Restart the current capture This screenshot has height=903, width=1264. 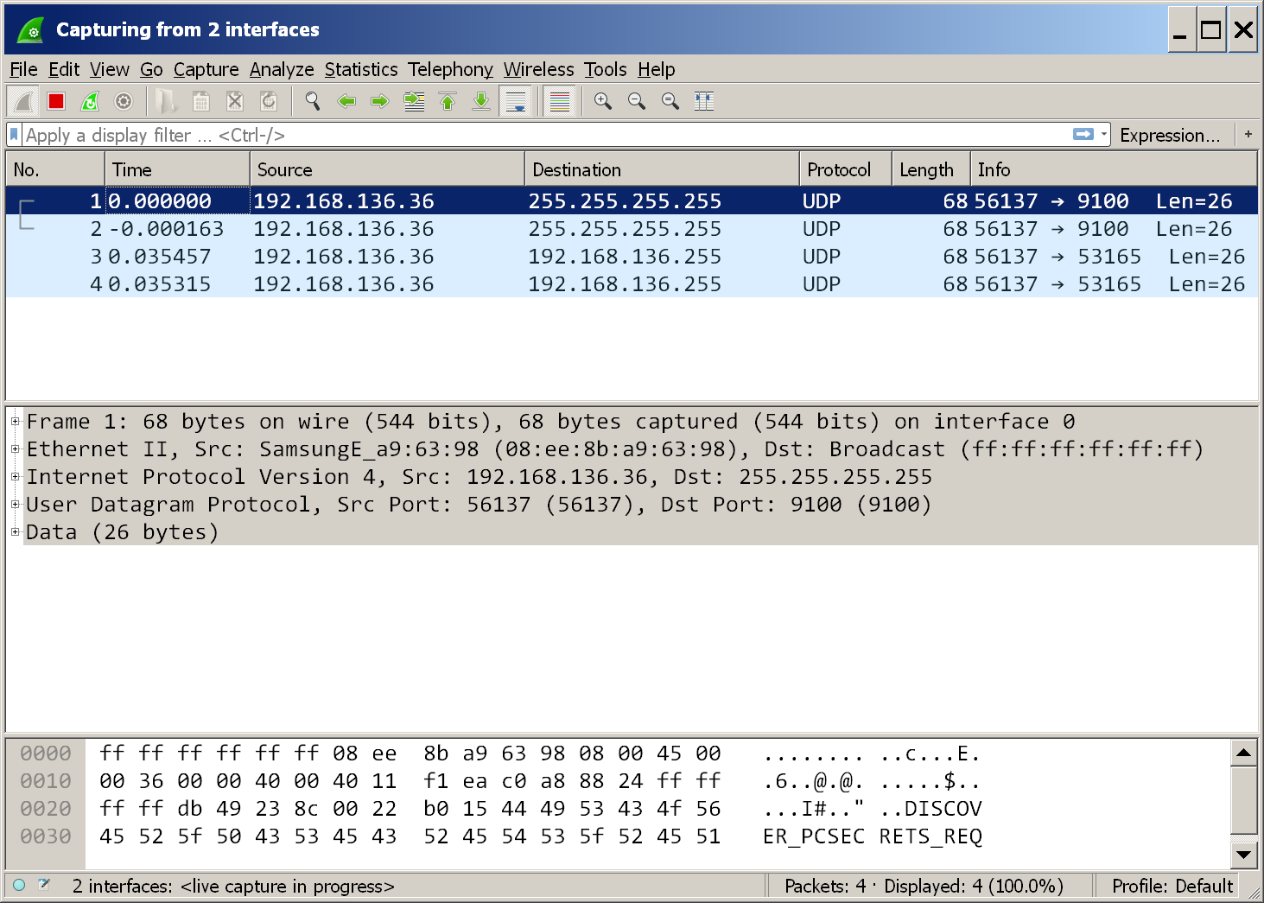(90, 102)
